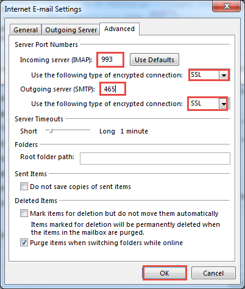Click the Server Timeouts slider thumb

51,130
